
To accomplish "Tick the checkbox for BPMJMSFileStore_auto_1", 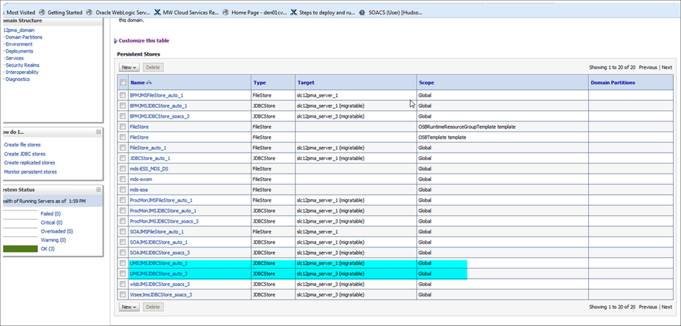I will tap(123, 95).
